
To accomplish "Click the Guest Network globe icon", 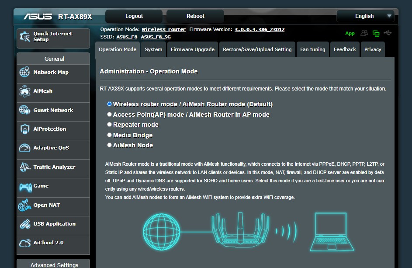I will pos(24,110).
